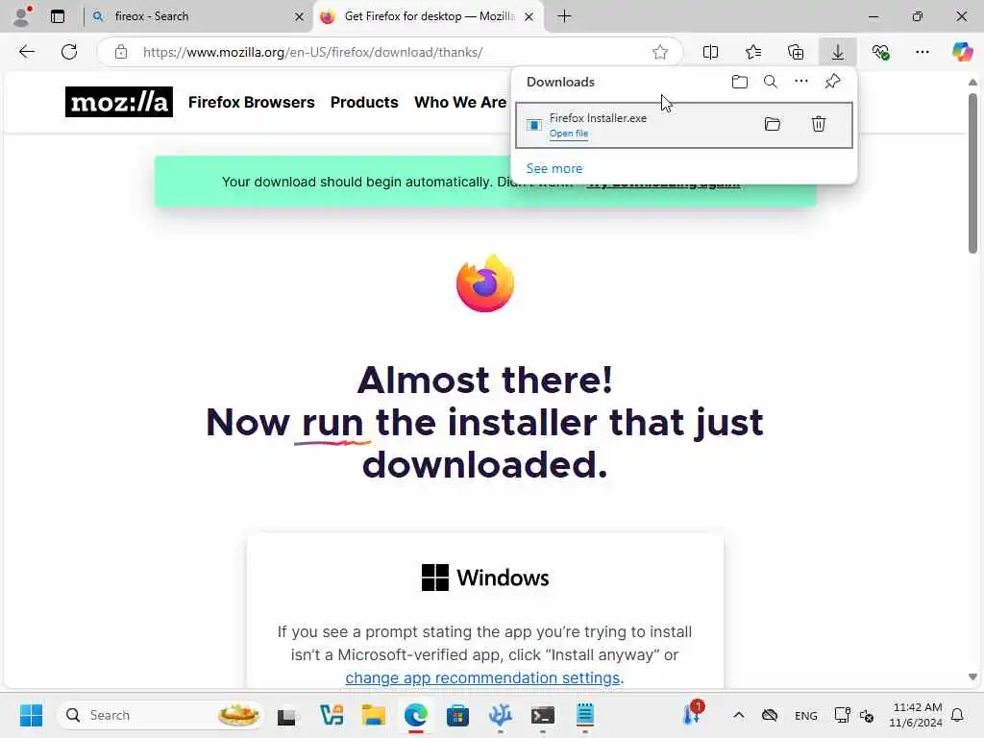
Task: Open Notepad app from taskbar
Action: pos(585,715)
